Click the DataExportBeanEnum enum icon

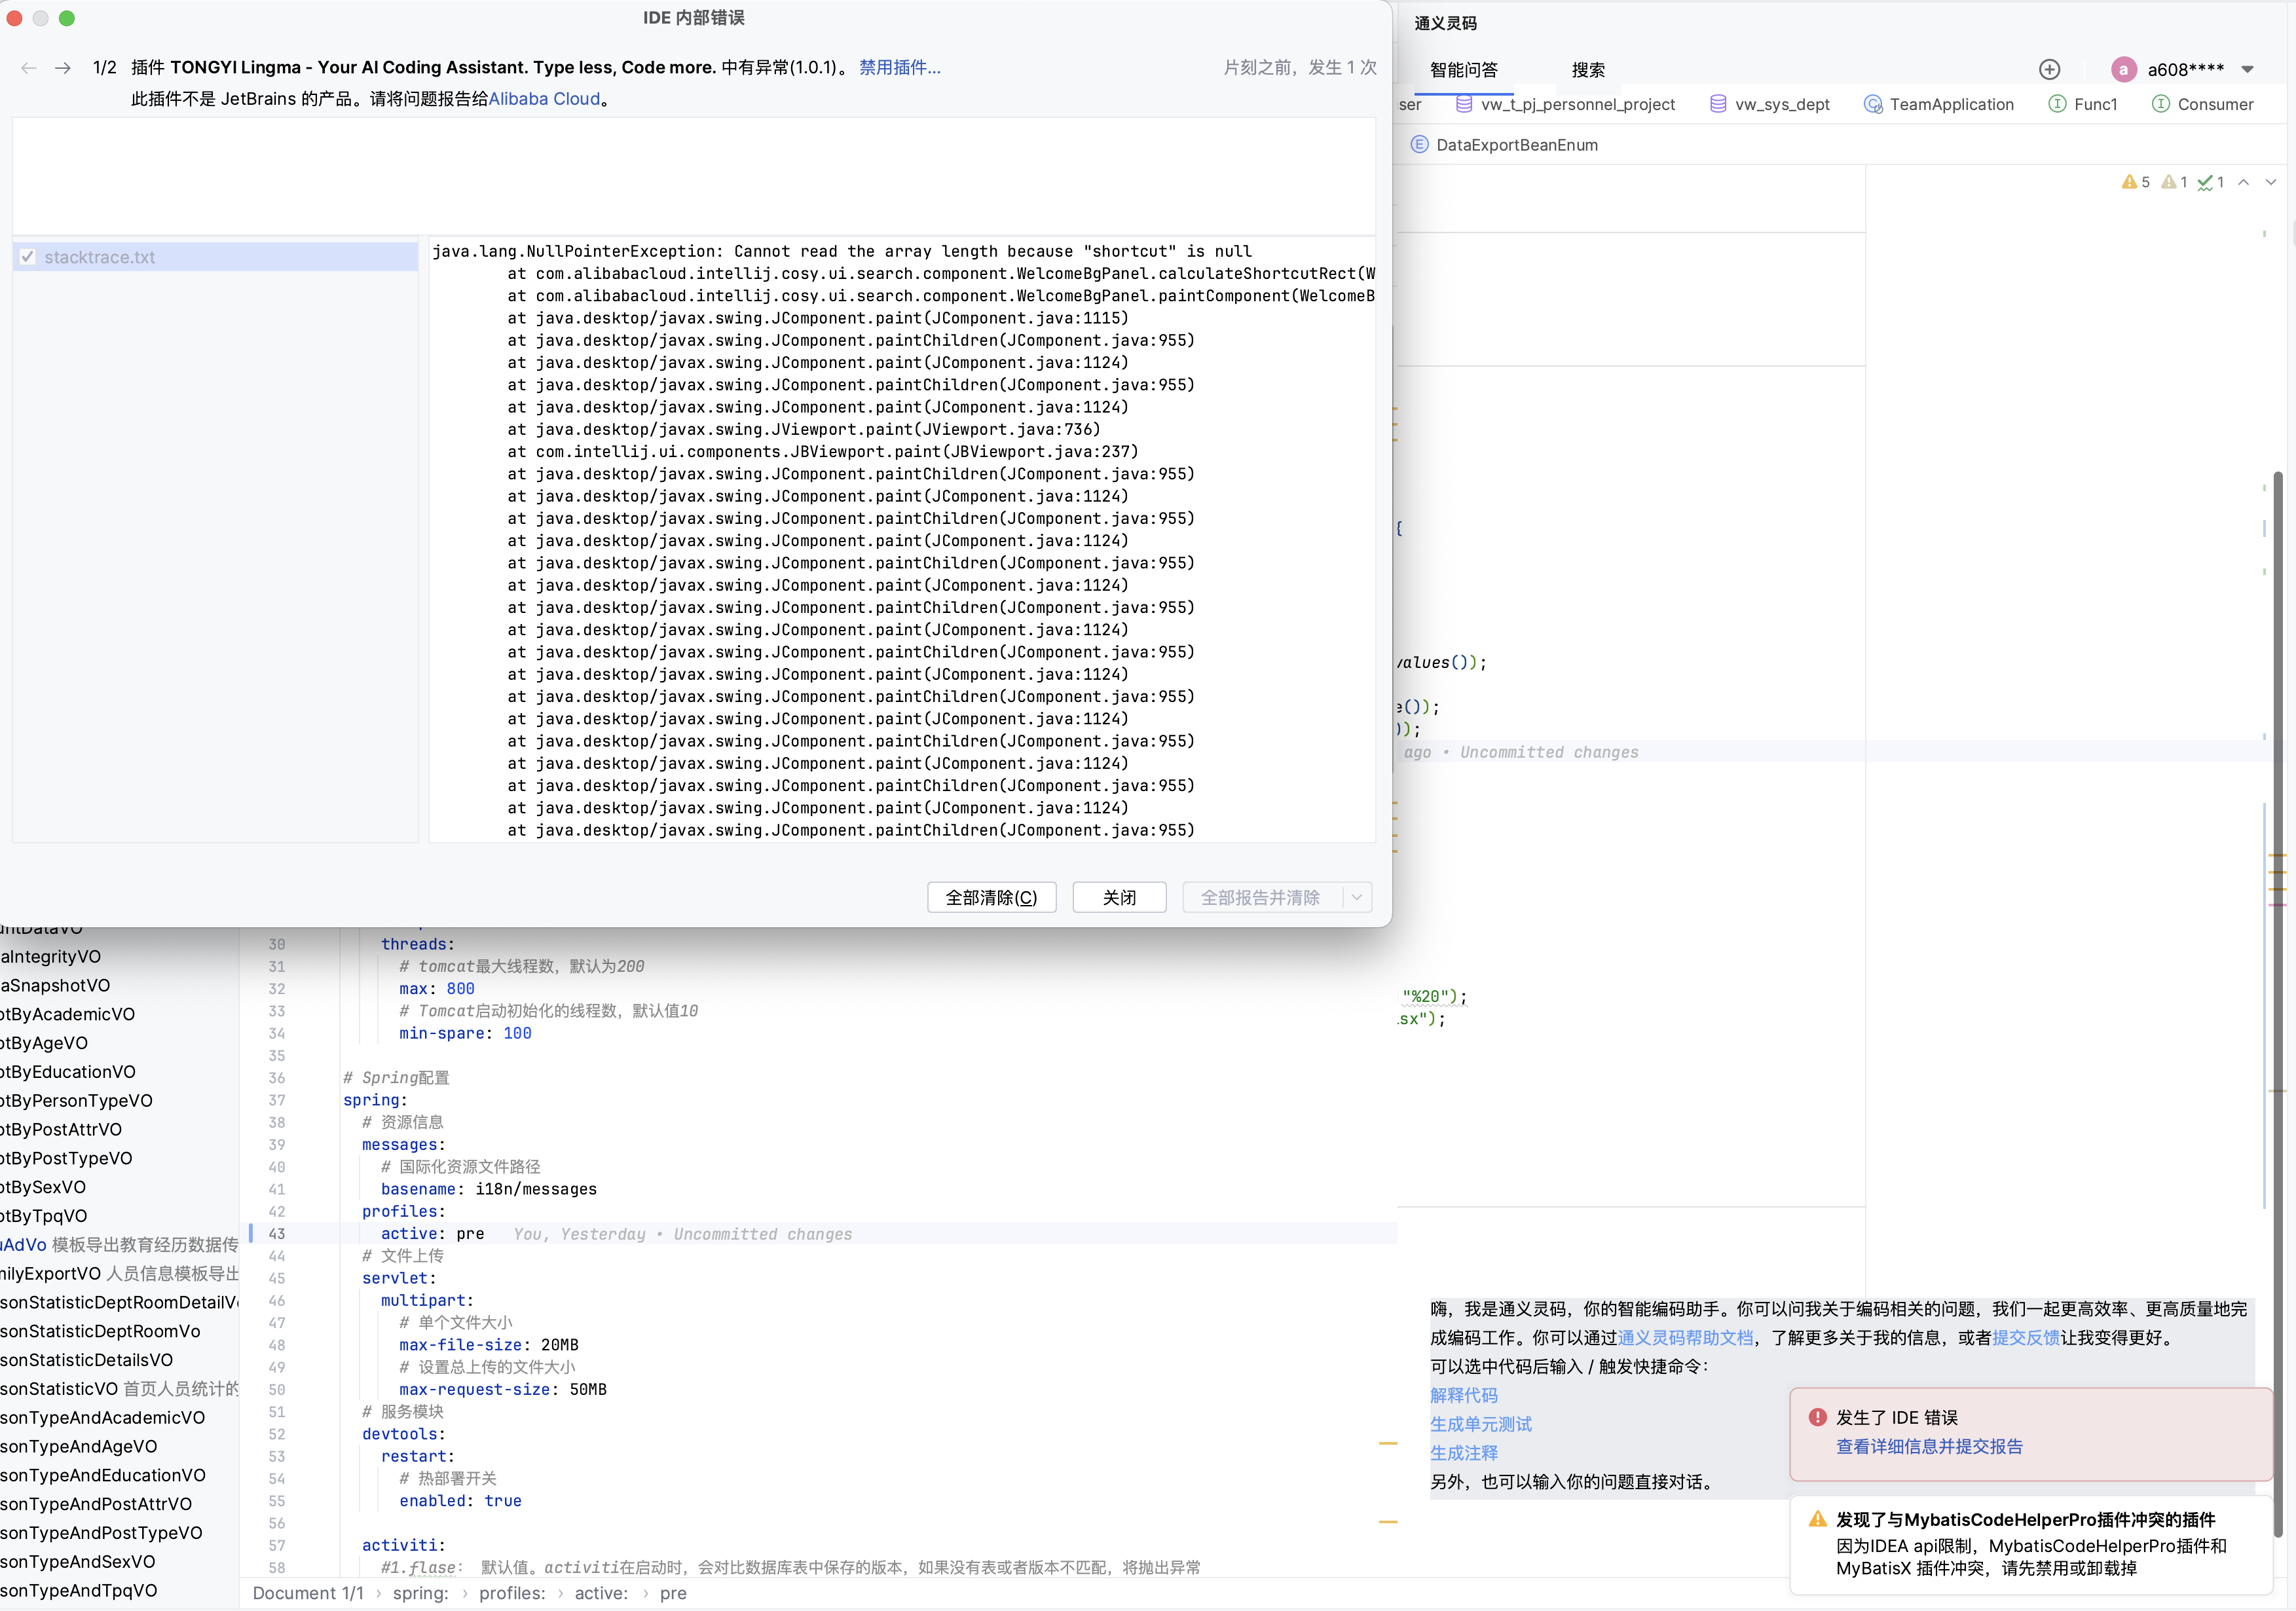[1419, 145]
